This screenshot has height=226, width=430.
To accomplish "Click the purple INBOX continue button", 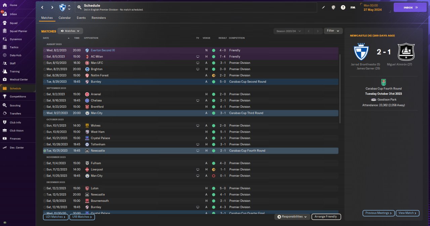I will click(410, 7).
